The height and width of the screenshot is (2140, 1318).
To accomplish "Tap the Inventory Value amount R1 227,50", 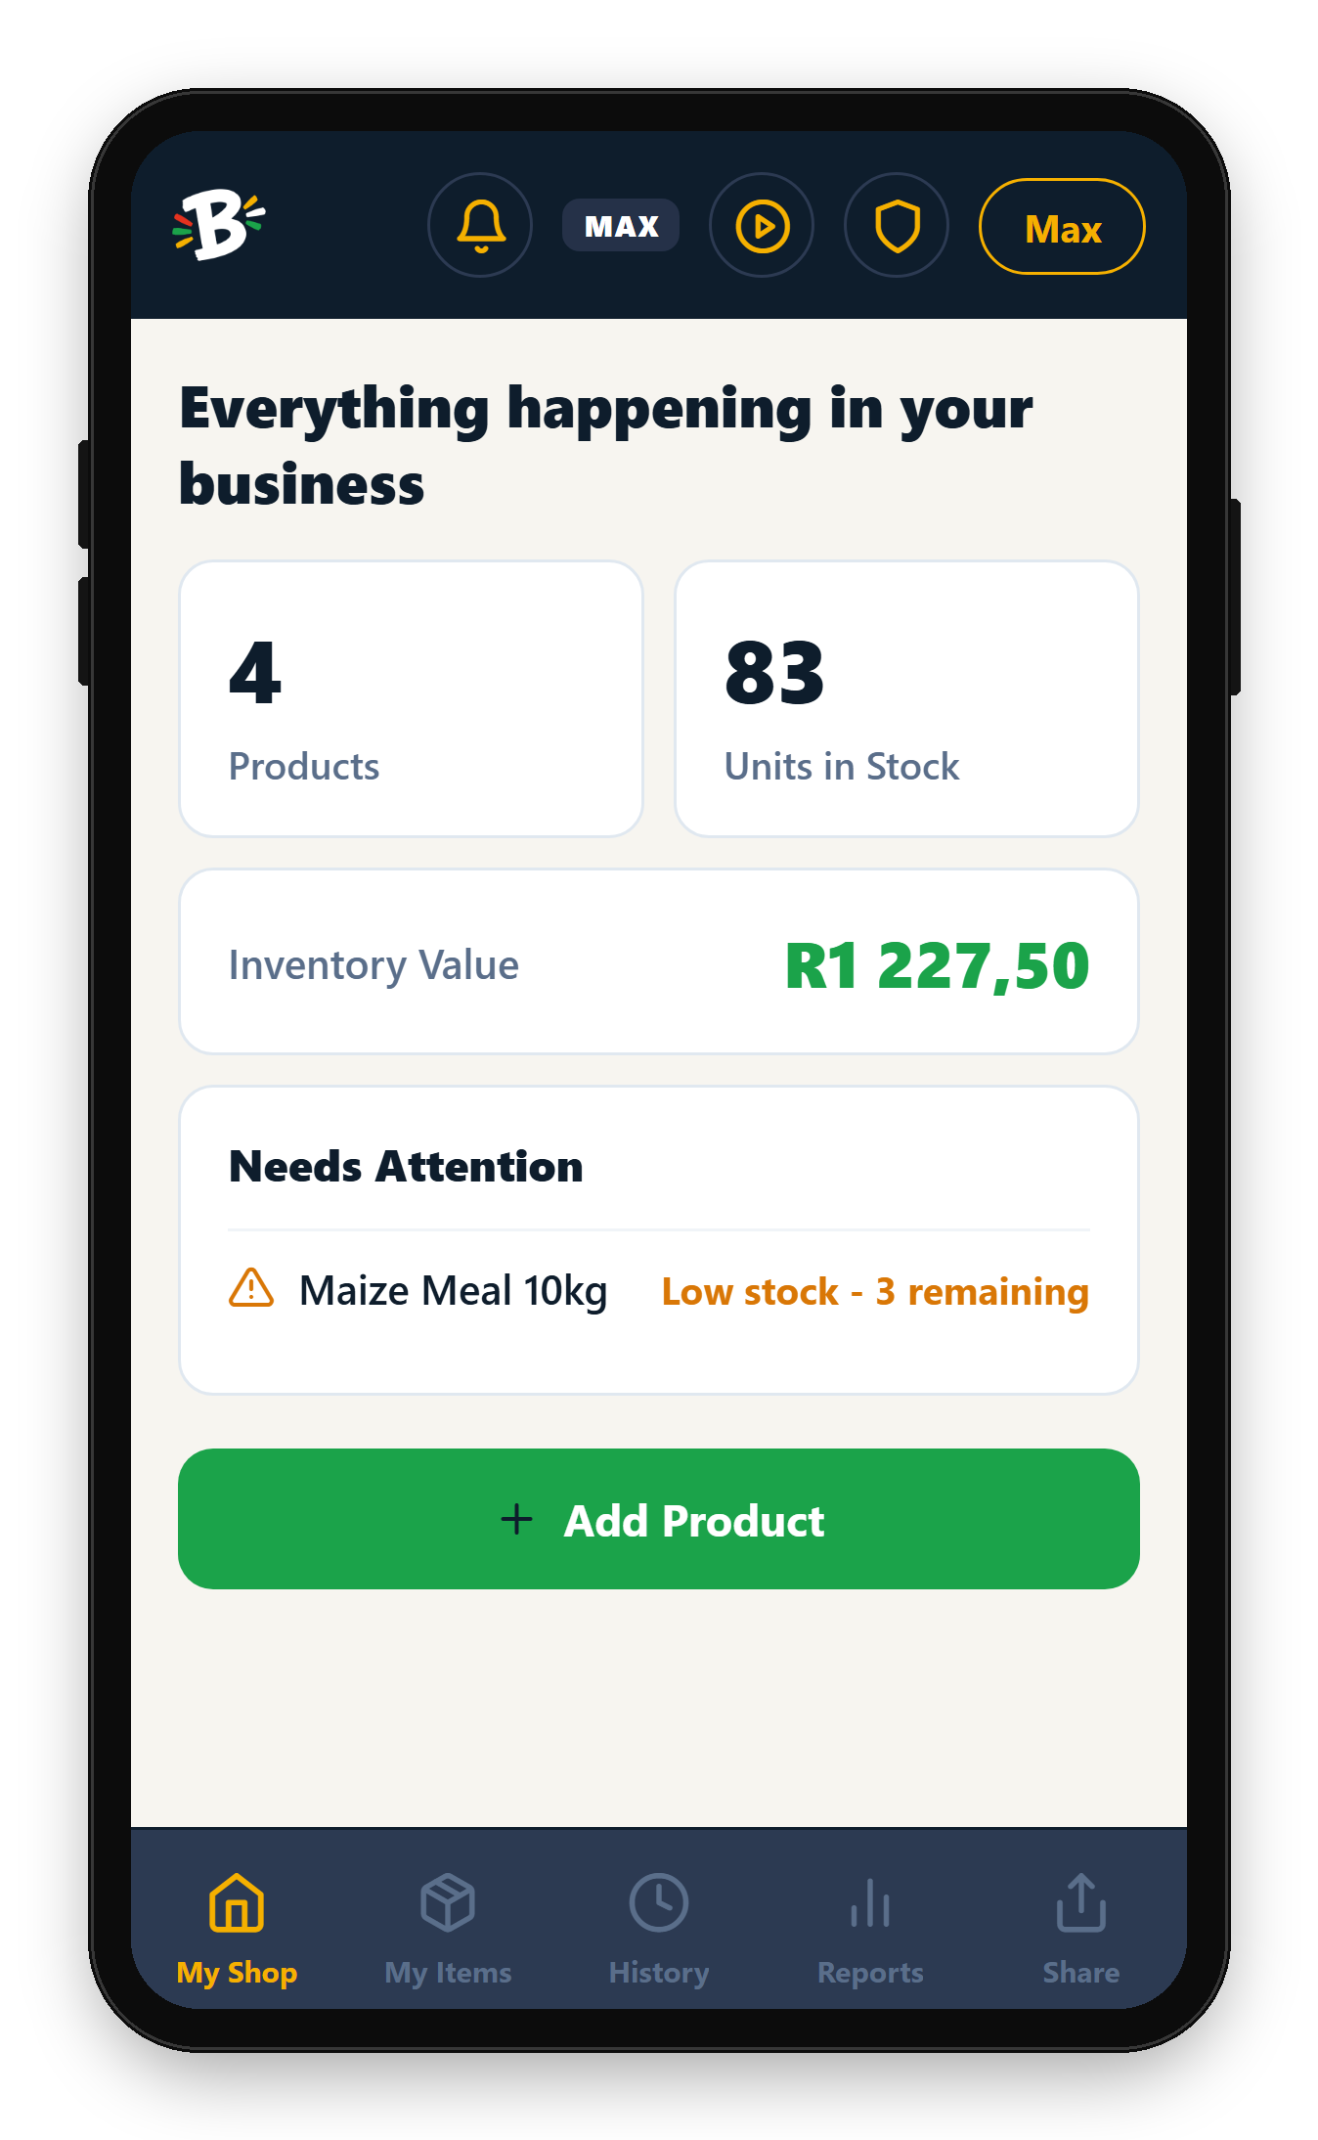I will click(937, 966).
